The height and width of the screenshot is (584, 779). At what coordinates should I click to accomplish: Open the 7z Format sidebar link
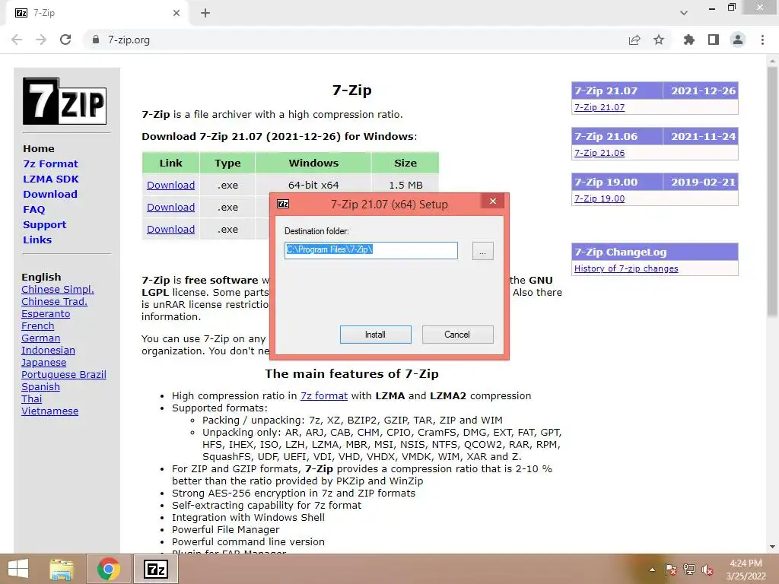[x=51, y=164]
